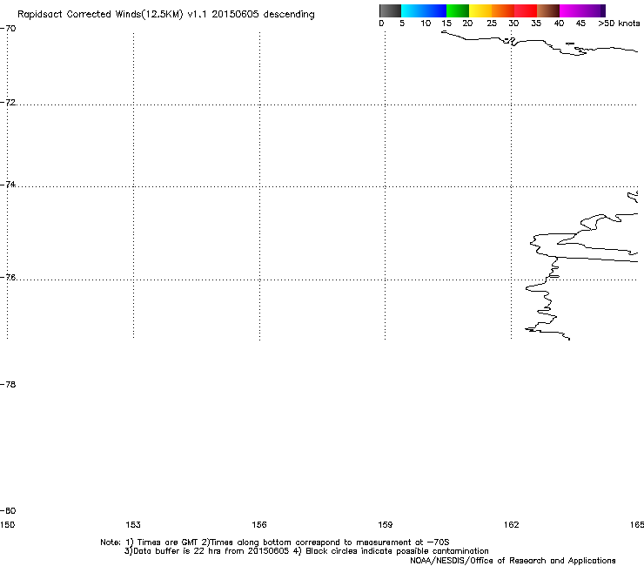644x566 pixels.
Task: Click the red 30-35 knots color band
Action: pos(526,10)
